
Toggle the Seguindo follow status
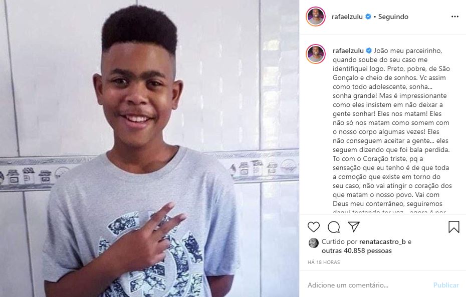pyautogui.click(x=393, y=16)
